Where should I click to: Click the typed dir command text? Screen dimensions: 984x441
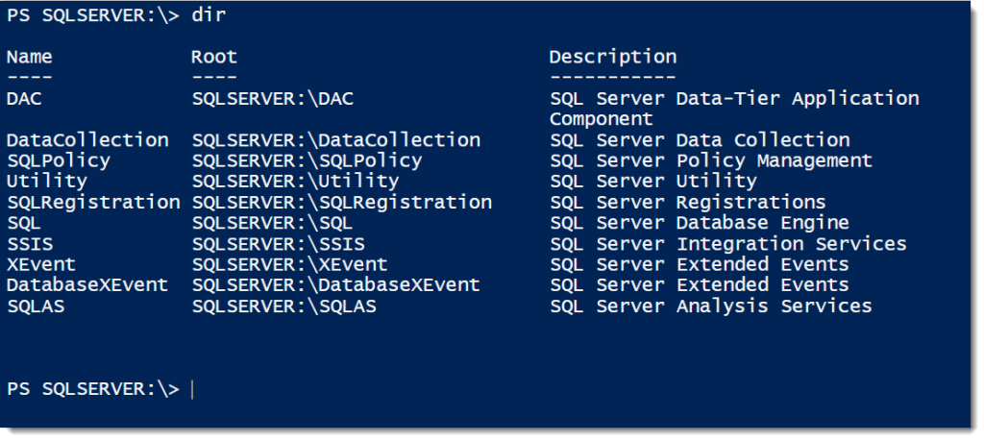point(209,15)
